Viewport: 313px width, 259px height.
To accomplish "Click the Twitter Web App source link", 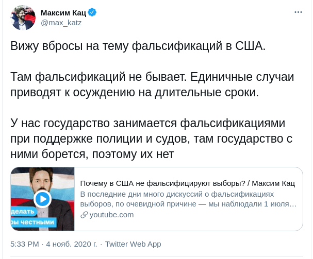I will click(133, 244).
